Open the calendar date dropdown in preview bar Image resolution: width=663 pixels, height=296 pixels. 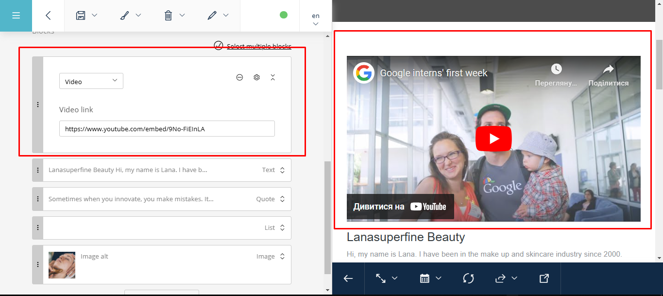430,279
